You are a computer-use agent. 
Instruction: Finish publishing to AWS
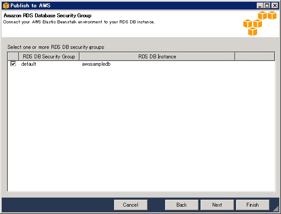point(252,204)
